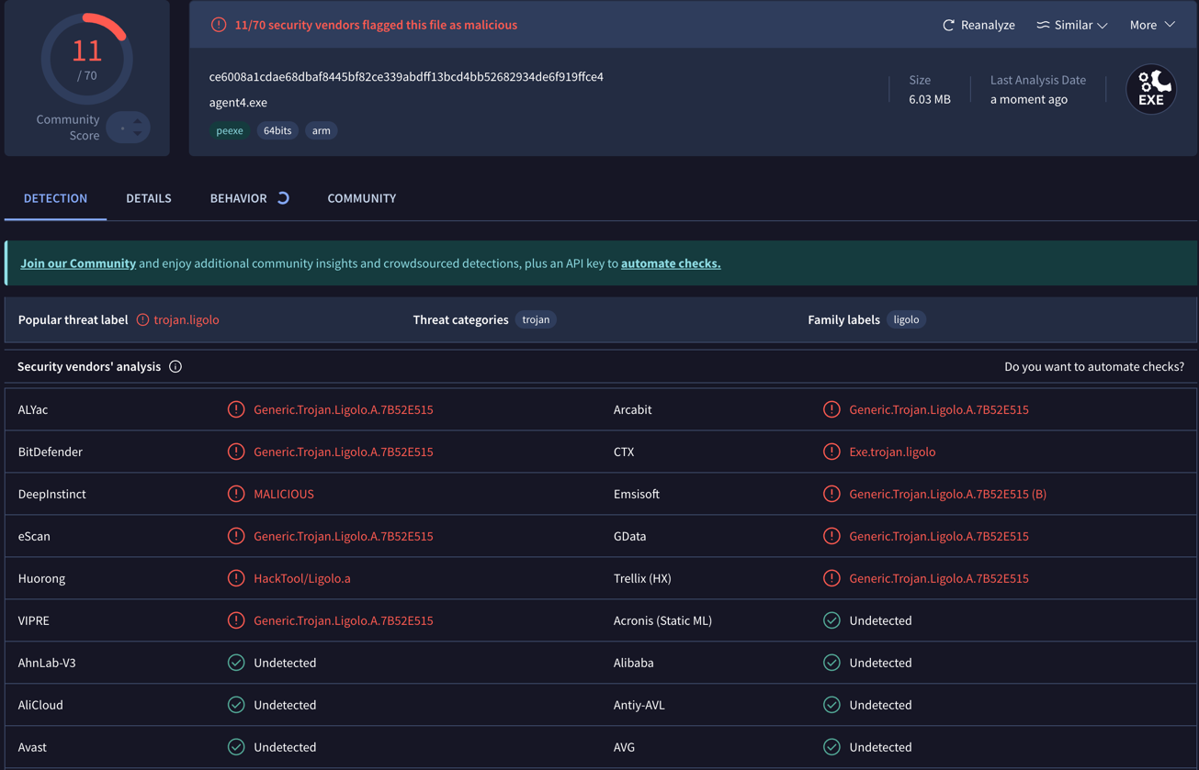1199x770 pixels.
Task: Click the Acronis (Static ML) undetected checkmark icon
Action: click(831, 620)
